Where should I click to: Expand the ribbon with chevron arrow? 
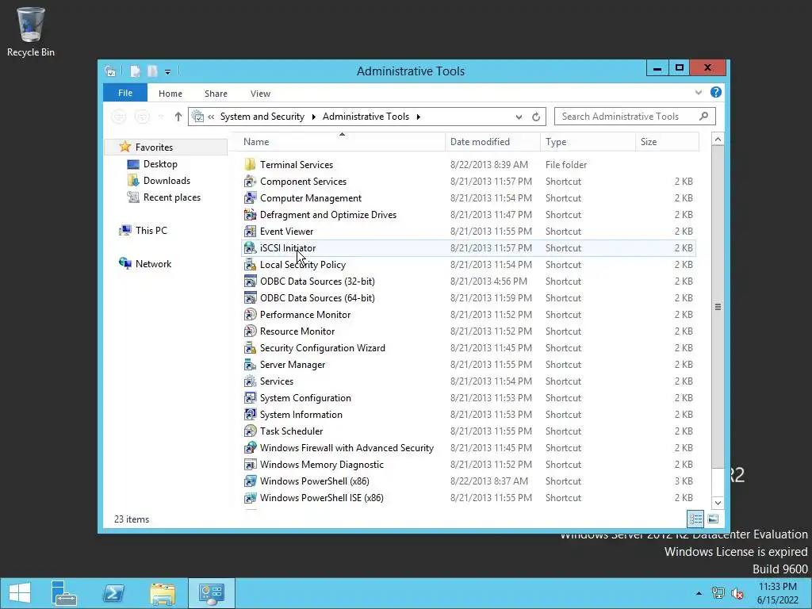[698, 93]
